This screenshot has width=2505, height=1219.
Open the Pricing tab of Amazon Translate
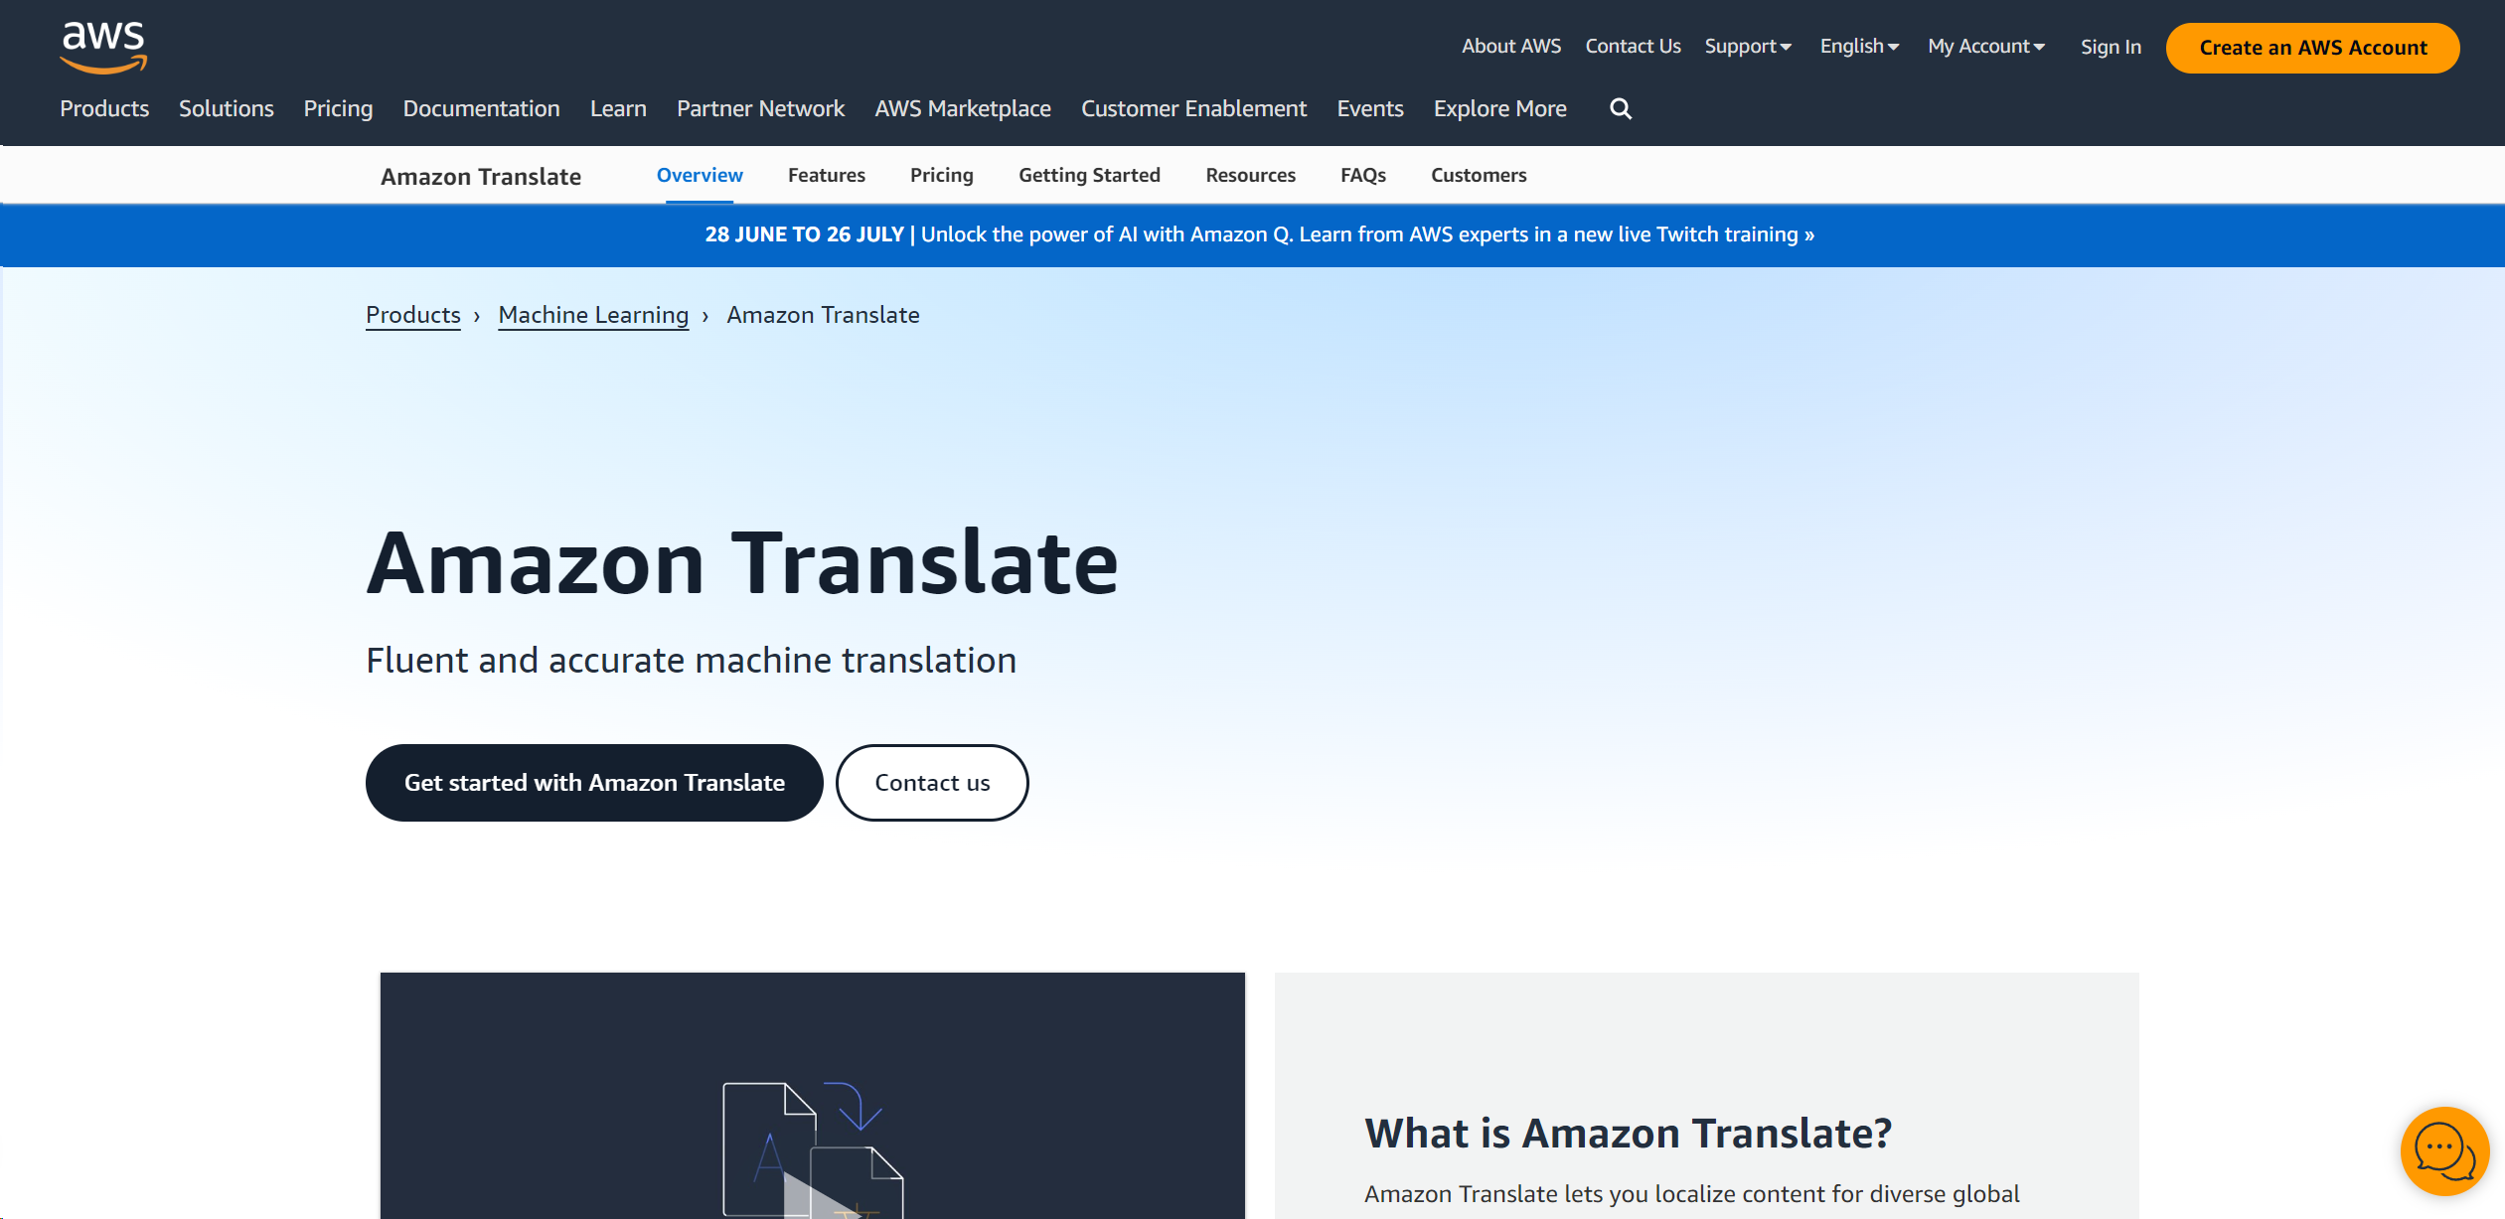coord(941,175)
